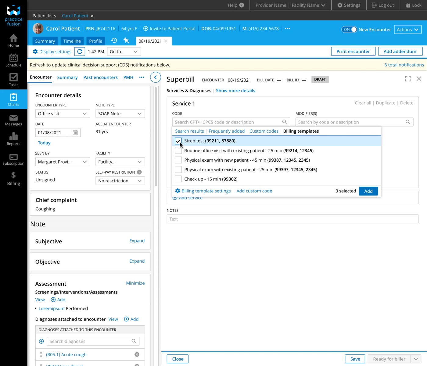Screen dimensions: 427x366
Task: Click the Print encounter button
Action: (x=353, y=52)
